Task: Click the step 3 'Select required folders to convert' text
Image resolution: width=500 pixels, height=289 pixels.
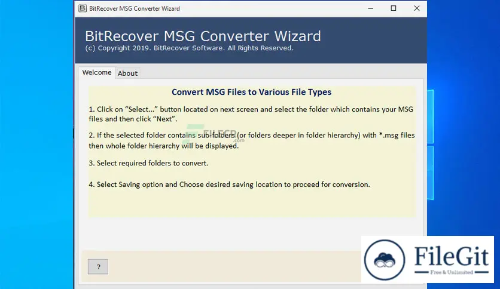Action: point(148,163)
